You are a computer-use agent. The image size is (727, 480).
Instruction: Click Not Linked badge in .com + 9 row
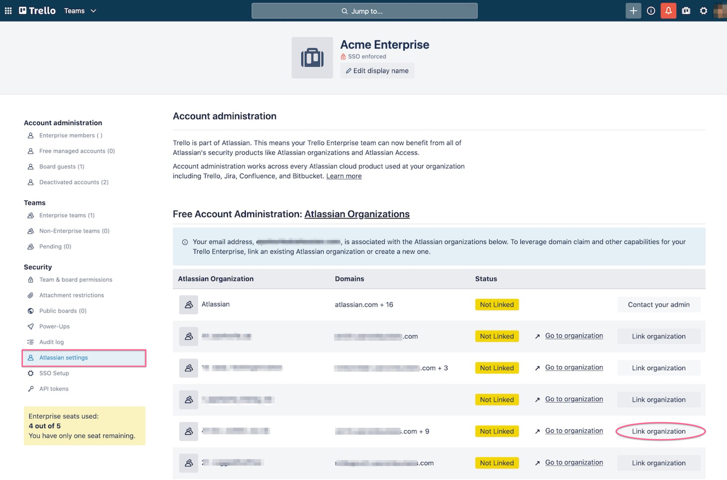tap(497, 431)
